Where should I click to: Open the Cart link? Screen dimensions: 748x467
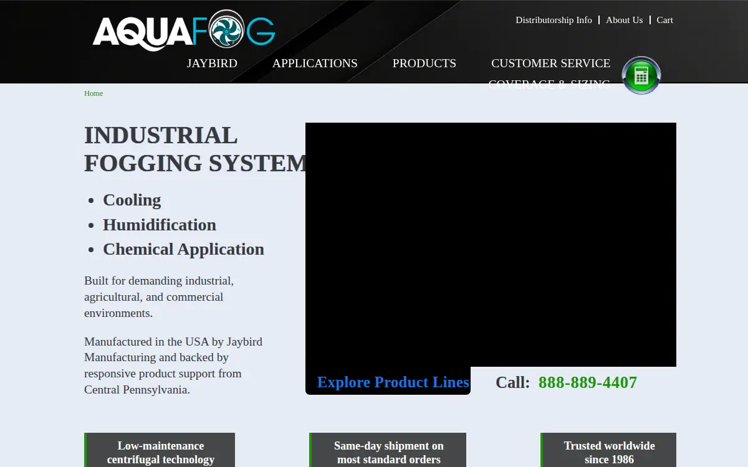point(664,20)
